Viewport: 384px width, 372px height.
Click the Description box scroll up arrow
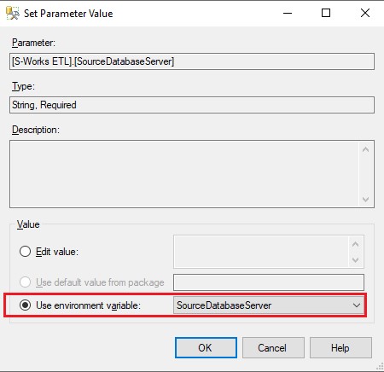(x=366, y=149)
